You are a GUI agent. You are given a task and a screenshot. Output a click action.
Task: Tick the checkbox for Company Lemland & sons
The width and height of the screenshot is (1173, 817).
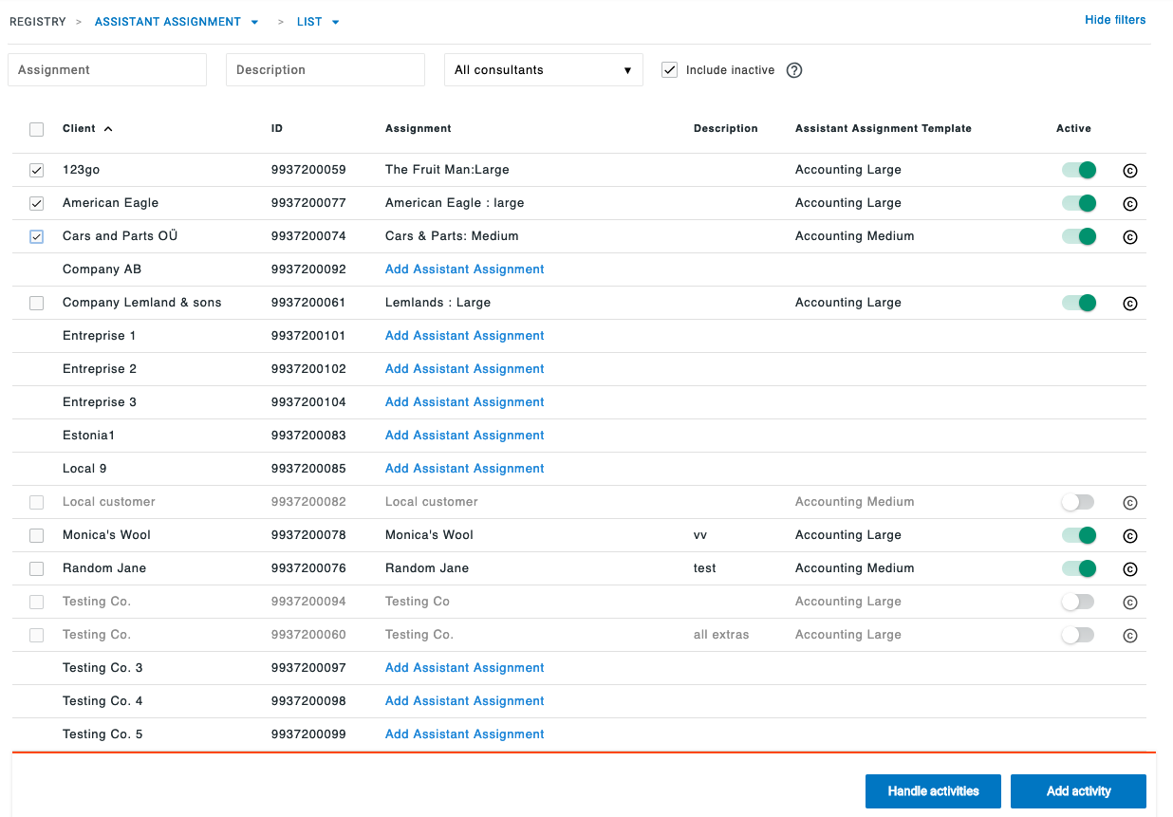click(37, 304)
